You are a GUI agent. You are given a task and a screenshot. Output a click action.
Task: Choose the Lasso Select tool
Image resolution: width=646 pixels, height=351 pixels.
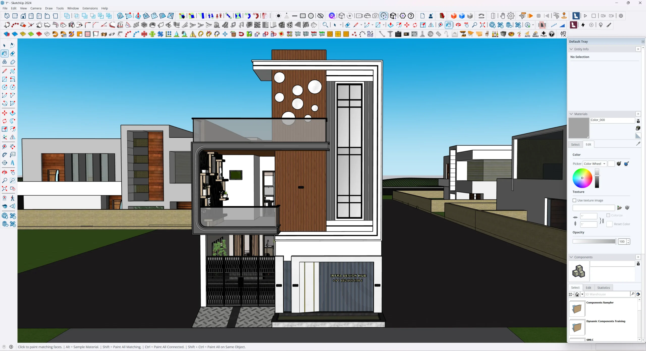pyautogui.click(x=12, y=45)
